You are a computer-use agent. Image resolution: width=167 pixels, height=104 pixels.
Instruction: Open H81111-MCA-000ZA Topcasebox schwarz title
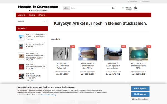click(113, 66)
